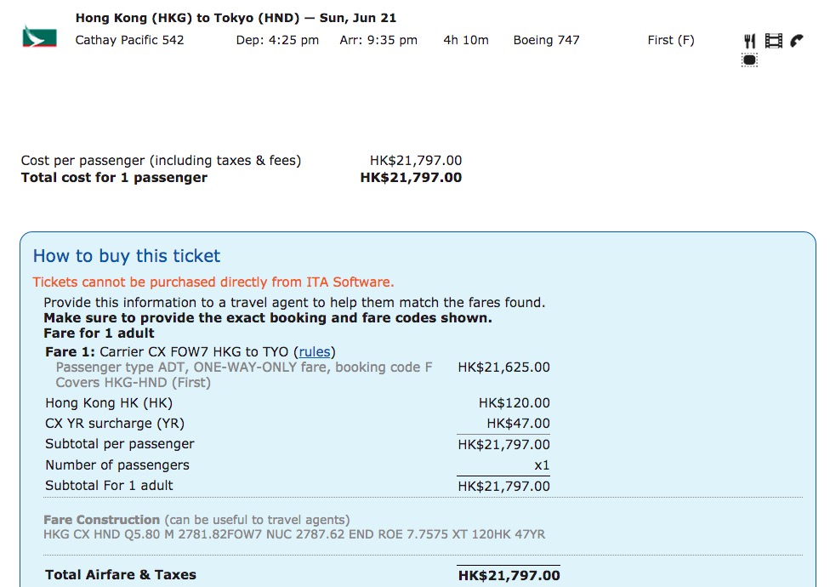The width and height of the screenshot is (830, 587).
Task: Click the Total Airfare & Taxes amount
Action: click(509, 576)
